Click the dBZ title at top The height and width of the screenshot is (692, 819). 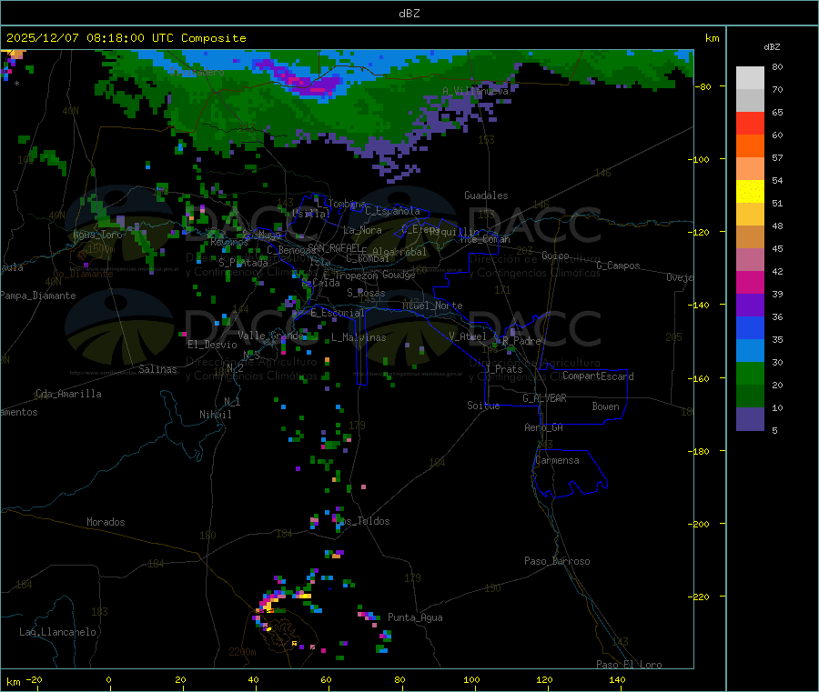(x=409, y=14)
